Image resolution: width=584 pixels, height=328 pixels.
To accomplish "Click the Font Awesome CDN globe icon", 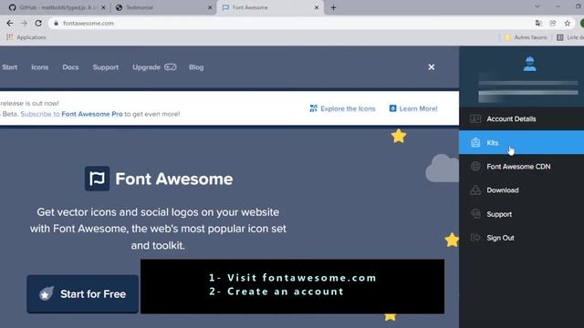I will pyautogui.click(x=475, y=166).
